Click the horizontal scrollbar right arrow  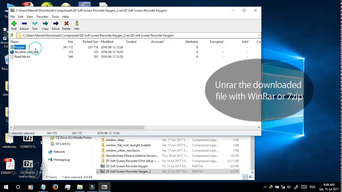tap(259, 127)
